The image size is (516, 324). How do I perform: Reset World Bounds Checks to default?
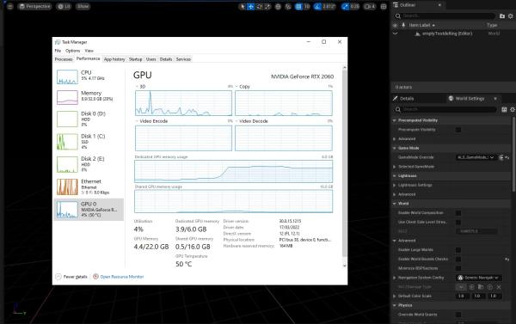(507, 260)
